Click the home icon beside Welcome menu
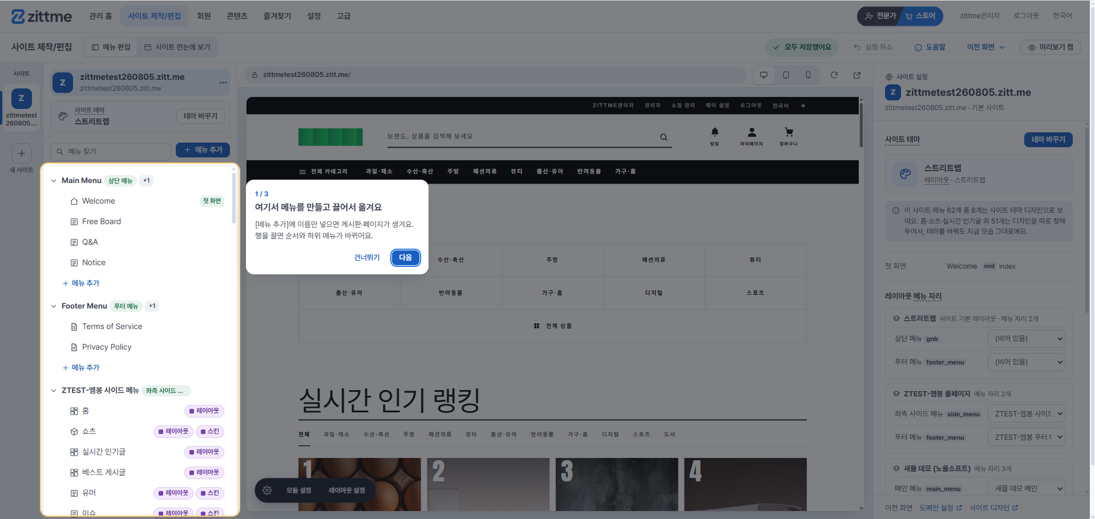Screen dimensions: 1095x519 tap(74, 201)
